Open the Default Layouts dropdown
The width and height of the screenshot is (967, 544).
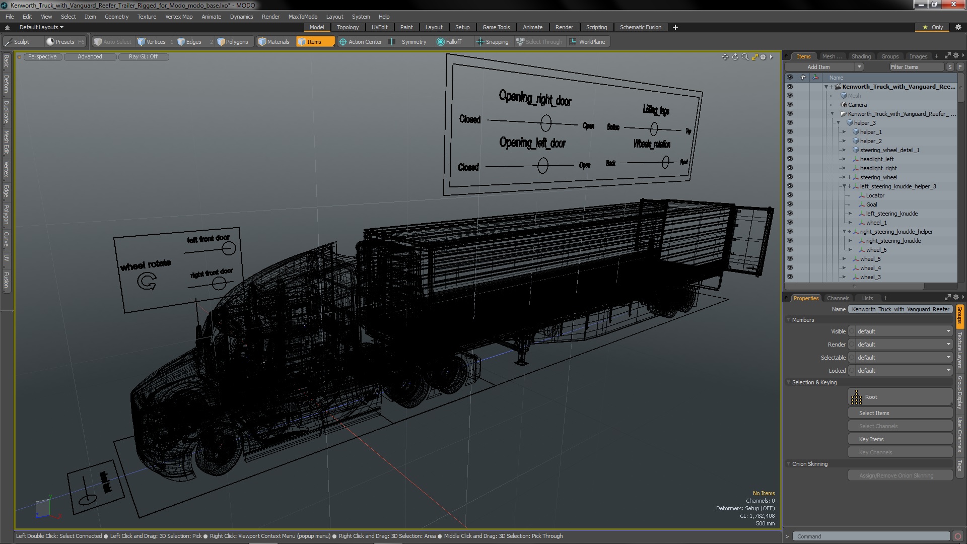(x=41, y=27)
